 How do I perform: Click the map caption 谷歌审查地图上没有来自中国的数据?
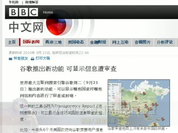click(138, 129)
